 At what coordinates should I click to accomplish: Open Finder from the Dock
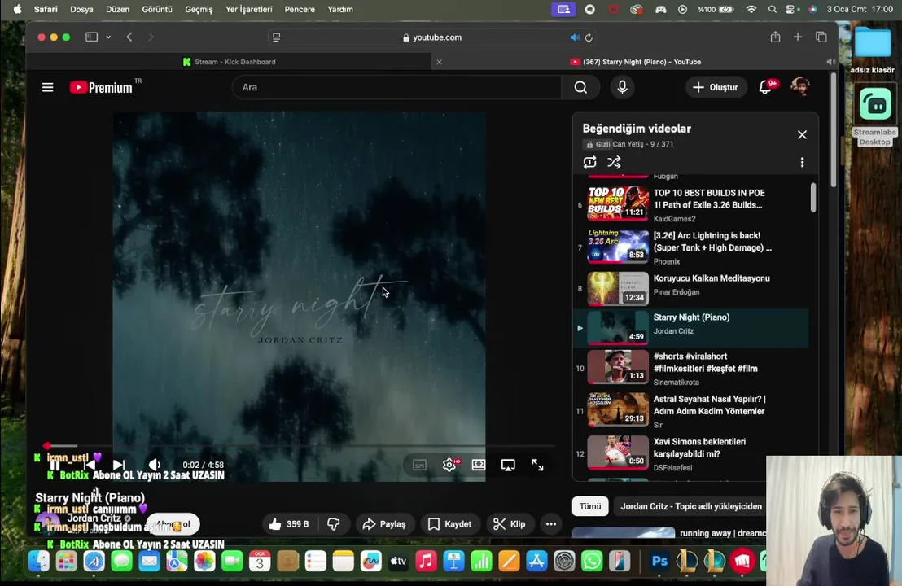coord(39,561)
